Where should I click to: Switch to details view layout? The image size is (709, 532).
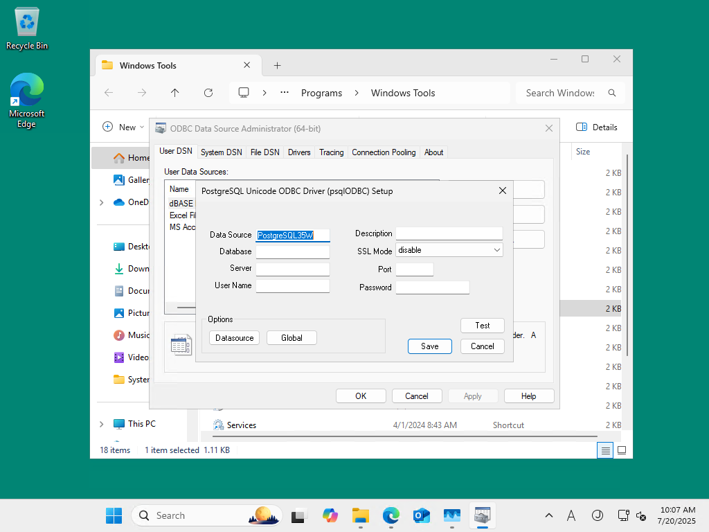coord(605,450)
